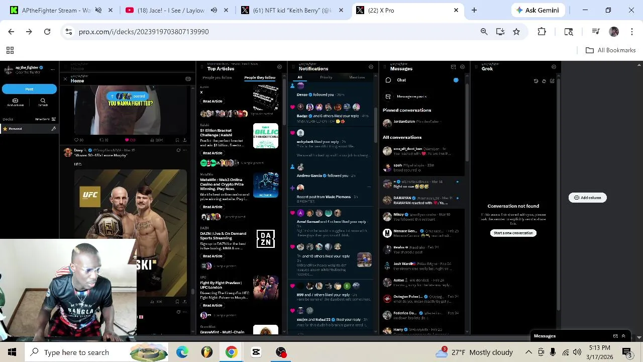Click Read Article for the Kalshi article
The width and height of the screenshot is (643, 362).
[x=212, y=153]
